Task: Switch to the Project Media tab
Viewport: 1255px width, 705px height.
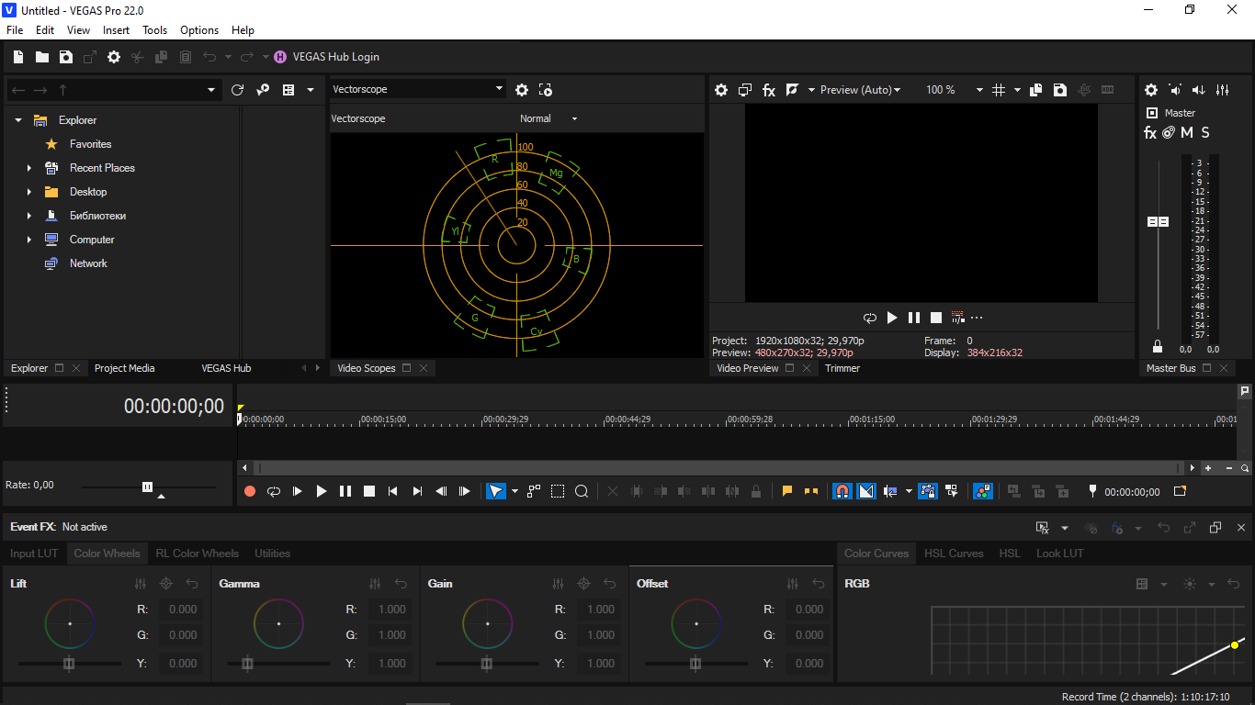Action: coord(124,368)
